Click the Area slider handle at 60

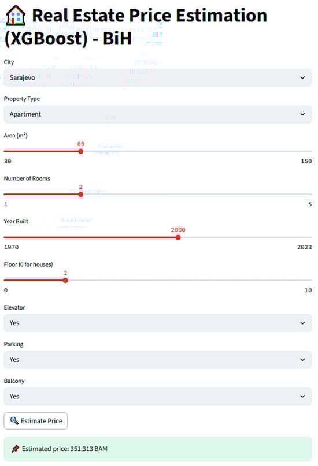(x=80, y=151)
